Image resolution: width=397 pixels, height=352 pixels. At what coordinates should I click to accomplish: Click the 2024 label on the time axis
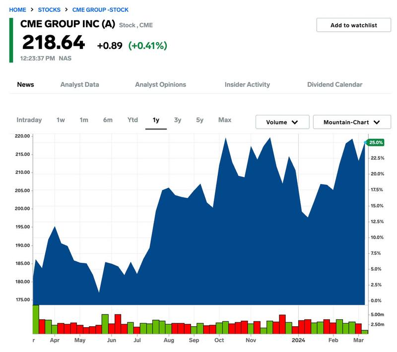(298, 340)
